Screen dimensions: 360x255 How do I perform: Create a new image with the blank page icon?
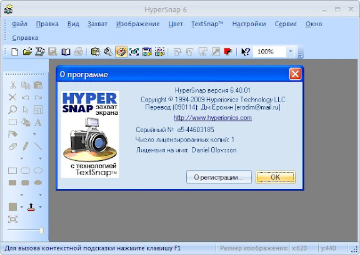(x=15, y=52)
